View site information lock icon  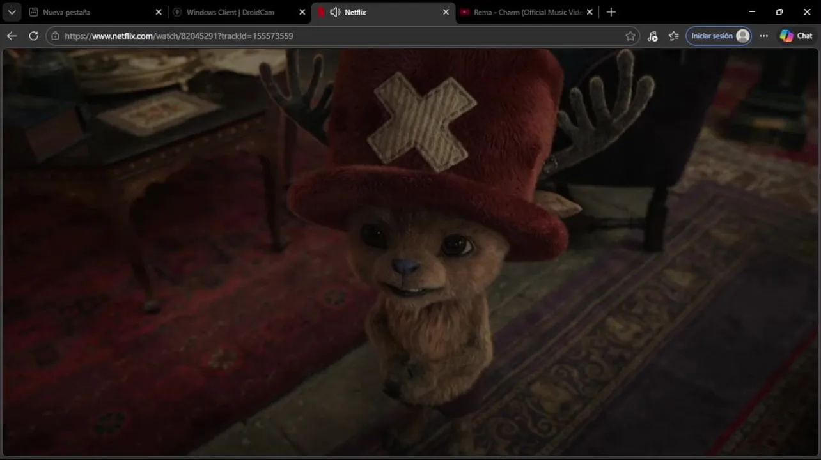pos(55,36)
